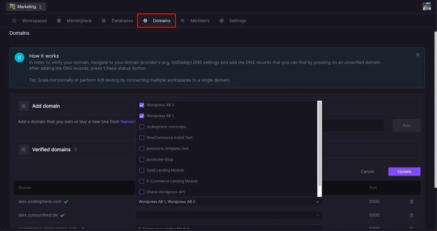Expand workspace dropdown for alex.curiousfeed.de
The image size is (437, 231).
pyautogui.click(x=317, y=215)
